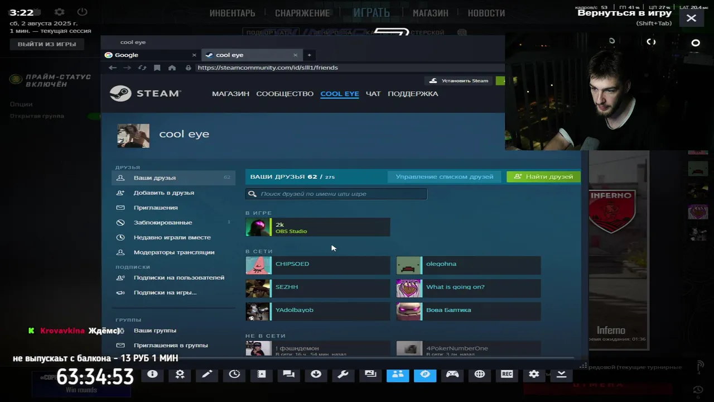
Task: Click the Установить Steam button
Action: click(459, 80)
